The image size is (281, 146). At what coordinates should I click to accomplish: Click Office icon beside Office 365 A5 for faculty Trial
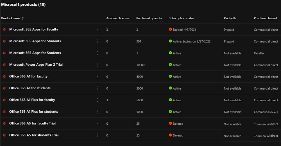coord(4,124)
